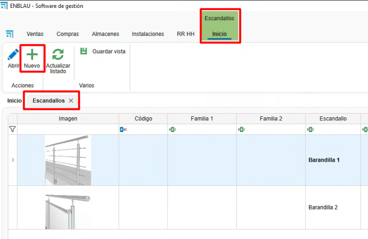Image resolution: width=368 pixels, height=239 pixels.
Task: Click the green plus Nuevo icon
Action: (32, 54)
